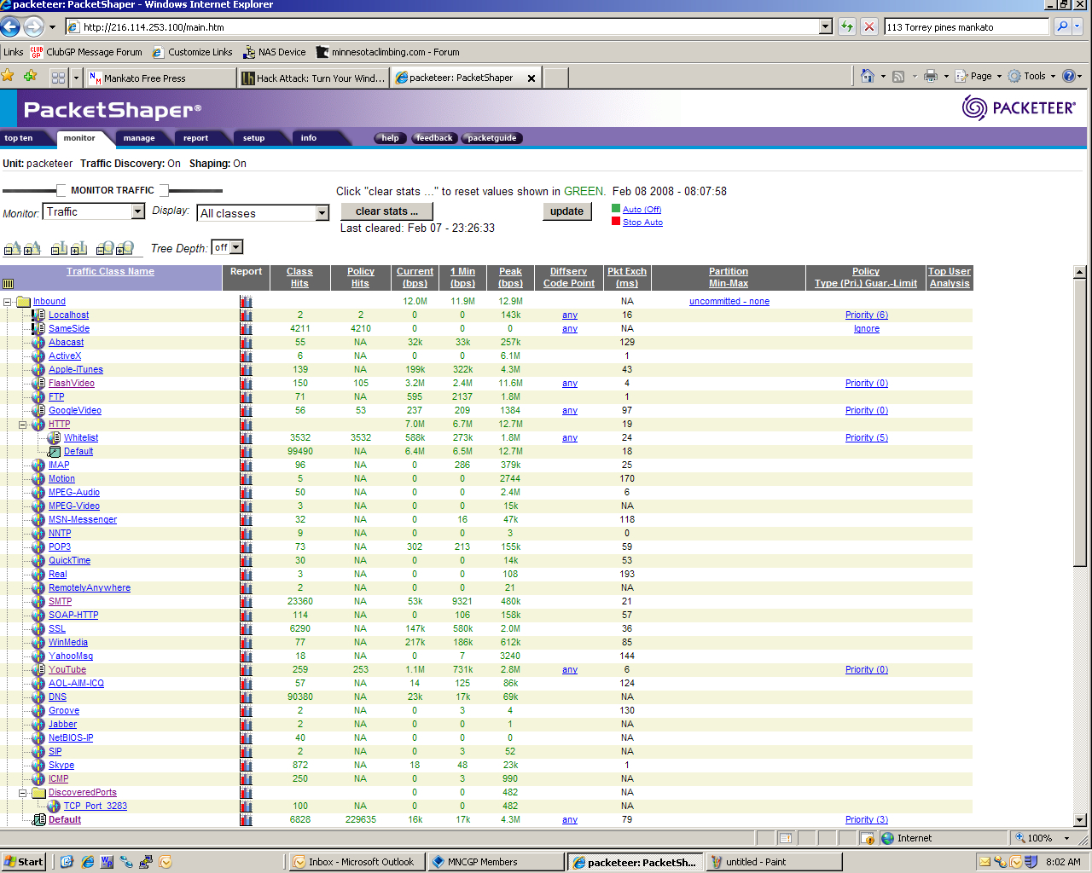This screenshot has width=1092, height=873.
Task: Open the packetguide pill button
Action: 492,138
